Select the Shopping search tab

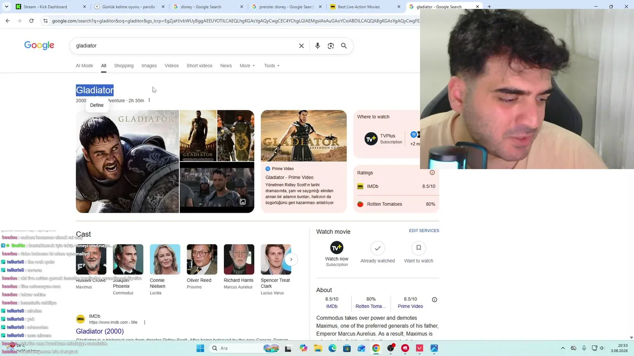click(x=124, y=65)
